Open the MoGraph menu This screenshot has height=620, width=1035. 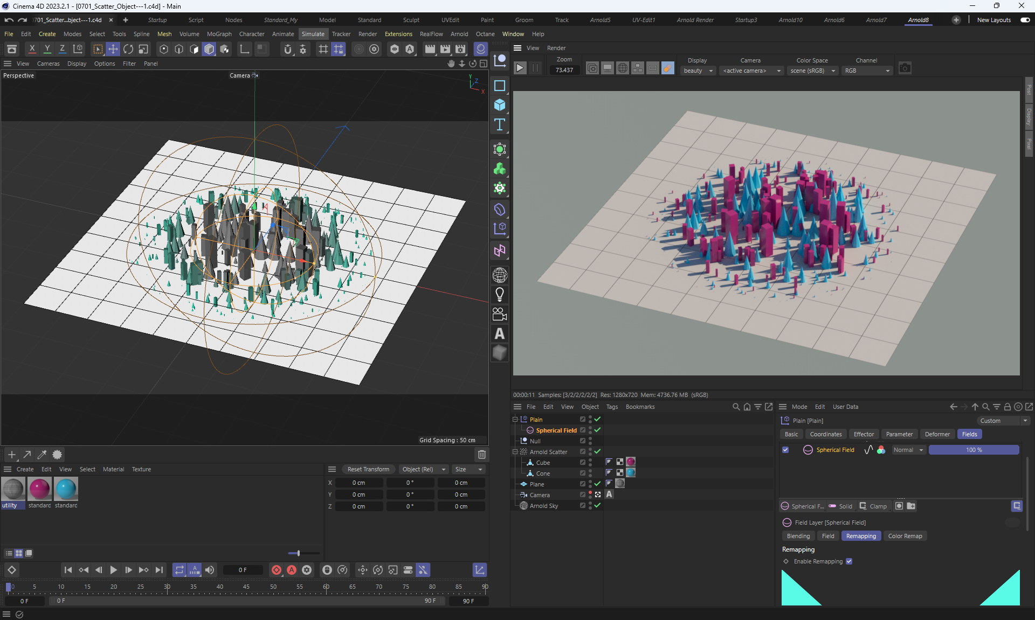(x=219, y=34)
